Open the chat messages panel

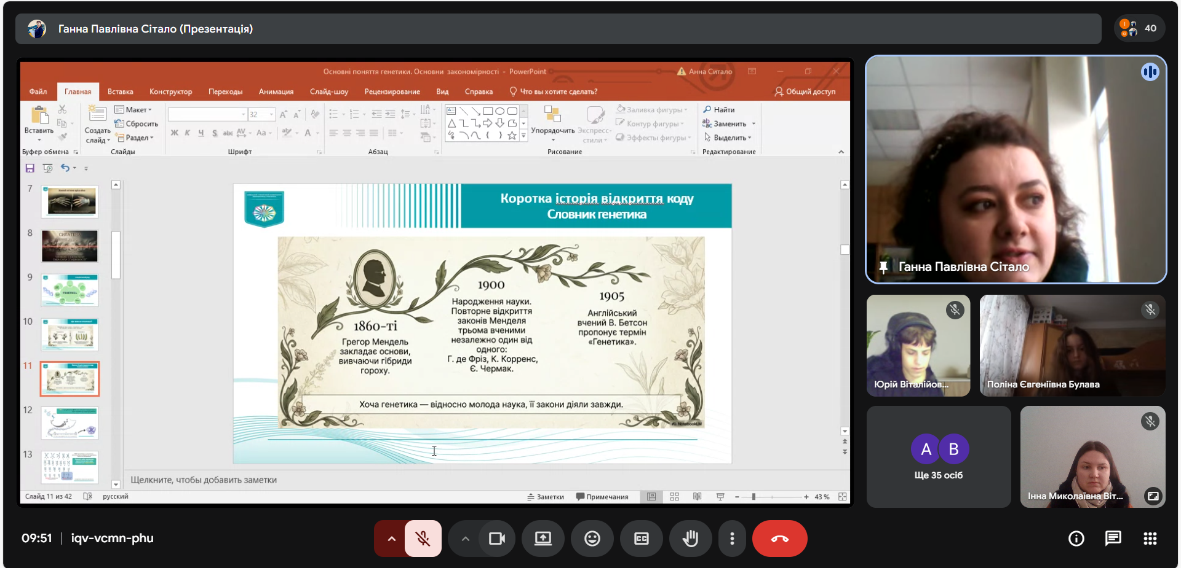coord(1113,539)
